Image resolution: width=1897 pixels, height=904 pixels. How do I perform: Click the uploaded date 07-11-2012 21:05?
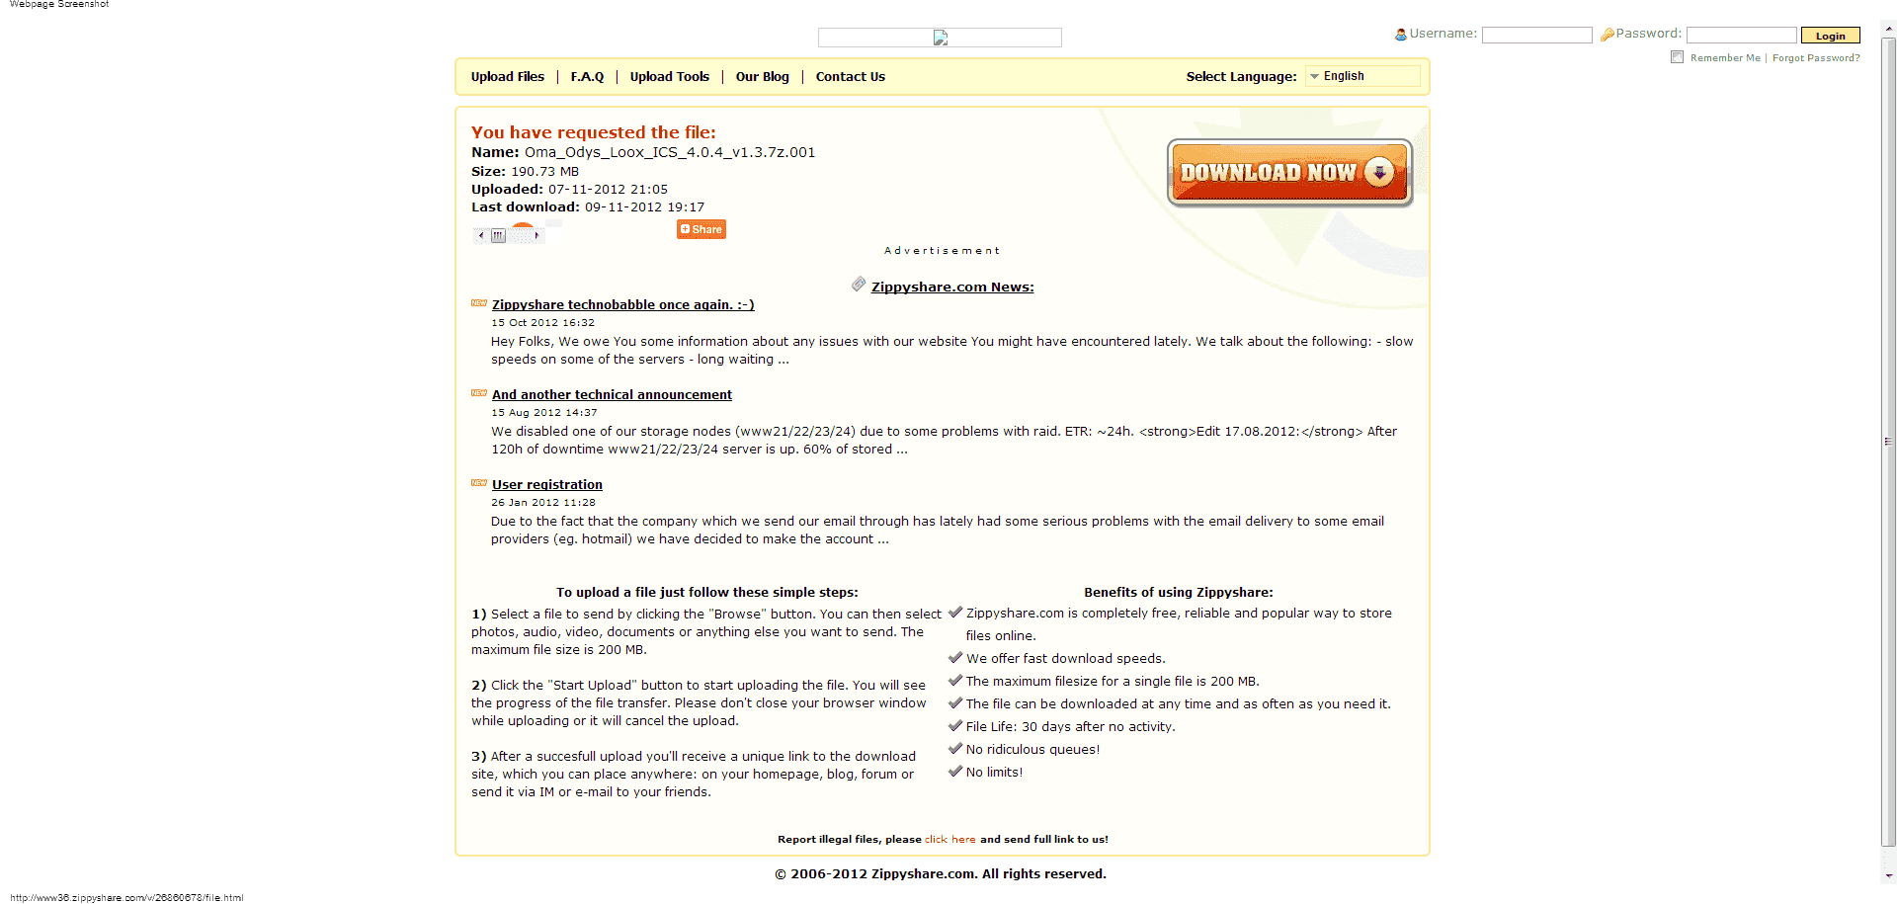pos(608,189)
